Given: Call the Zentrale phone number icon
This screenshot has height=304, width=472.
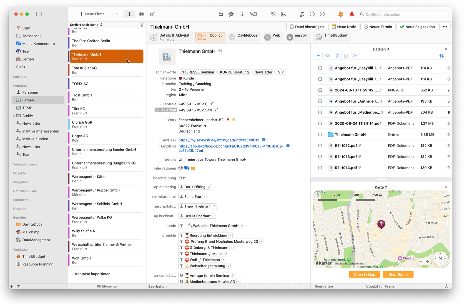Looking at the screenshot, I should click(x=212, y=104).
